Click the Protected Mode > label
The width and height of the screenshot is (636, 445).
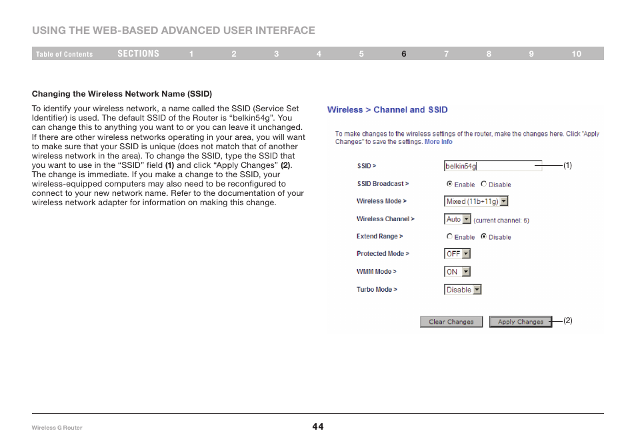[x=383, y=254]
